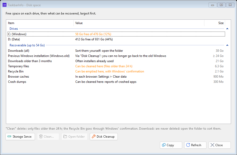Image resolution: width=237 pixels, height=155 pixels.
Task: Click the 900 Mo size cell
Action: pyautogui.click(x=218, y=77)
